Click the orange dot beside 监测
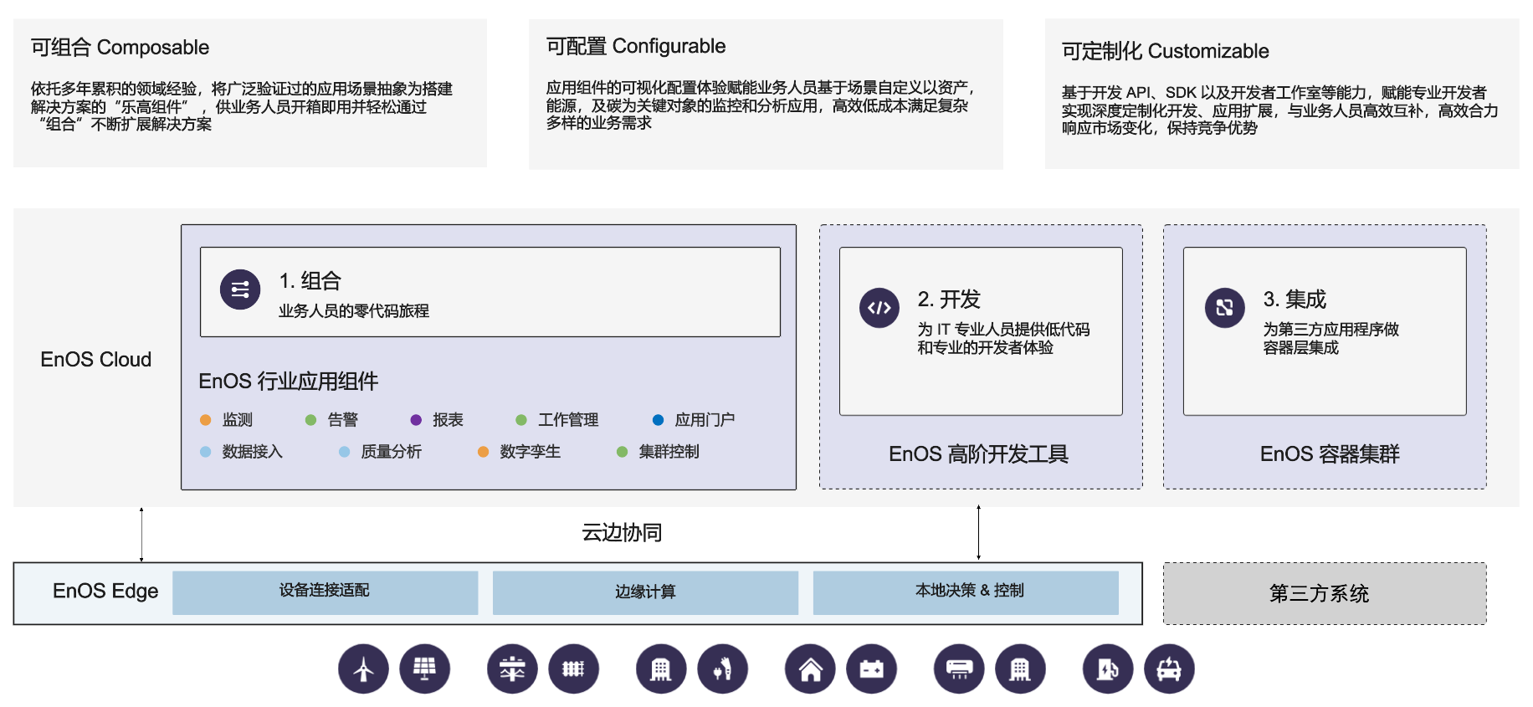The height and width of the screenshot is (707, 1533). (206, 420)
